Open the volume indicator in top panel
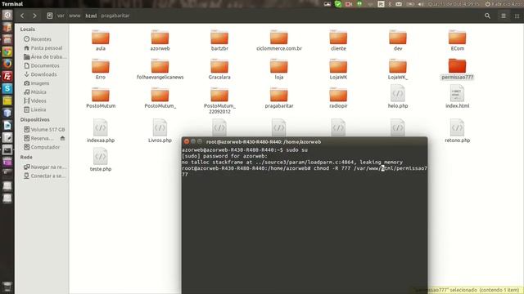The width and height of the screenshot is (524, 294). [x=421, y=4]
